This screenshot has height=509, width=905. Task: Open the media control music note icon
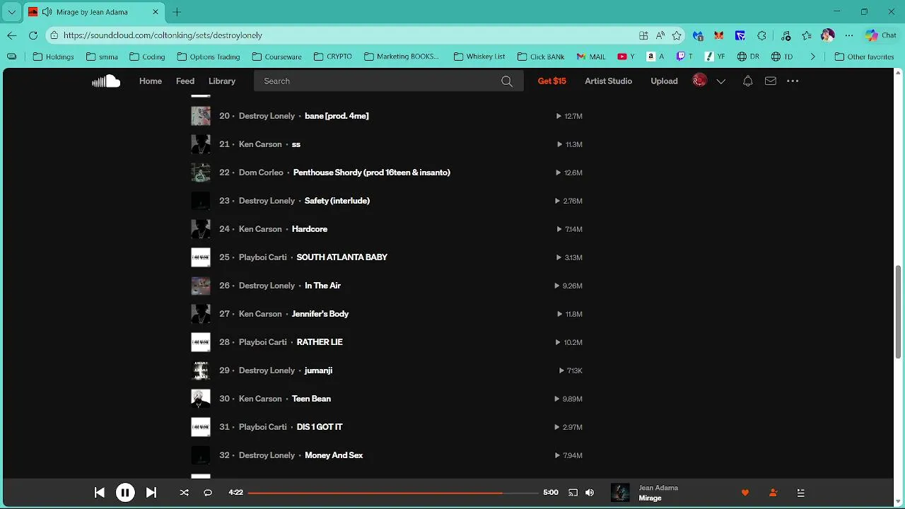click(786, 35)
